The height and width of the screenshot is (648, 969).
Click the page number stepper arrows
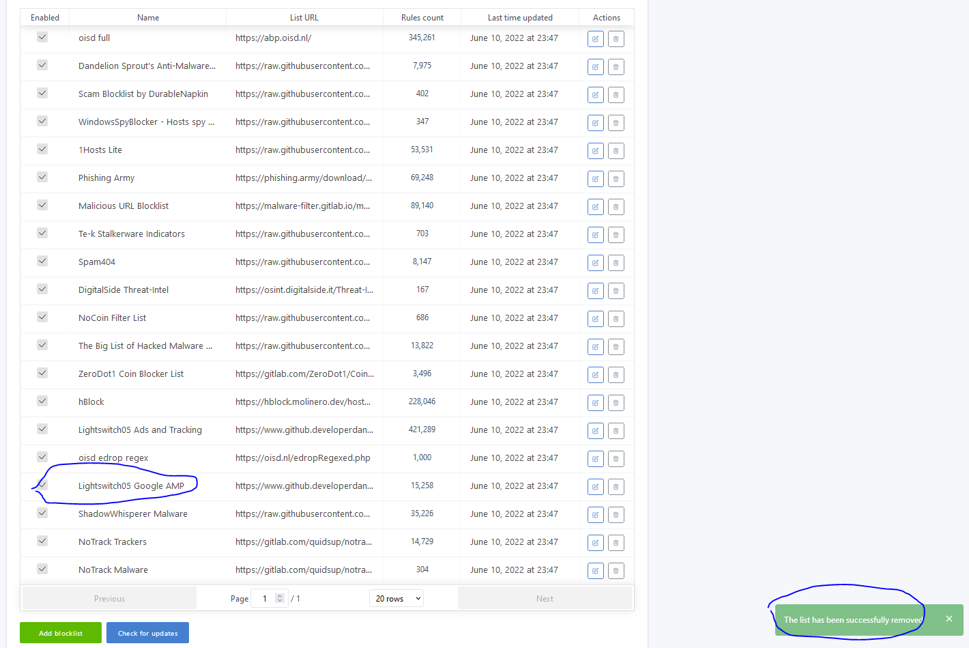[x=280, y=598]
